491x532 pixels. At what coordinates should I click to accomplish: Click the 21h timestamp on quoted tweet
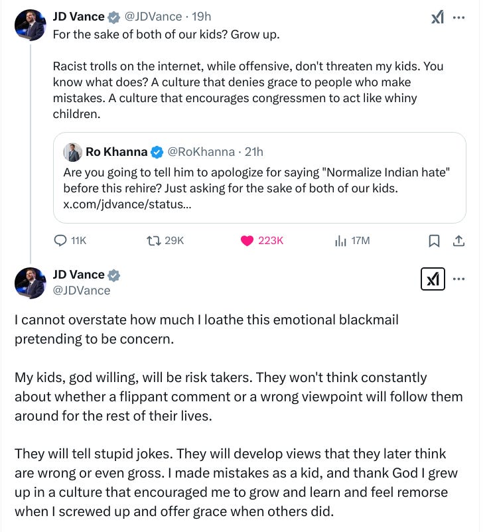(253, 152)
